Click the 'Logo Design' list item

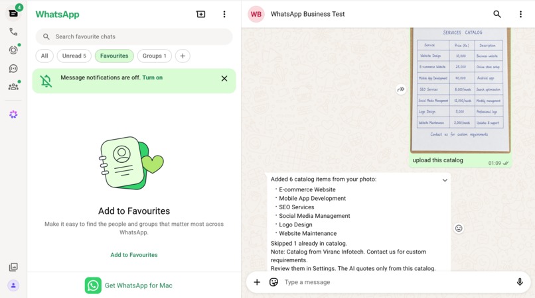coord(295,224)
